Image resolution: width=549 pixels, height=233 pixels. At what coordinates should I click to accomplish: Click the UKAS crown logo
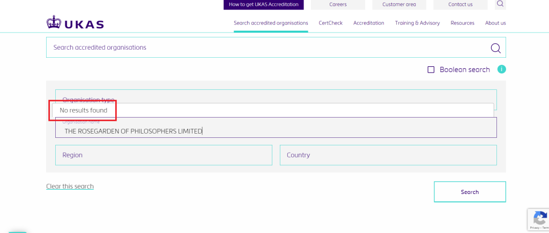pos(75,22)
